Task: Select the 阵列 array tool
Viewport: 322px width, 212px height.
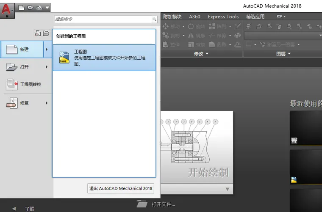Action: [x=217, y=27]
